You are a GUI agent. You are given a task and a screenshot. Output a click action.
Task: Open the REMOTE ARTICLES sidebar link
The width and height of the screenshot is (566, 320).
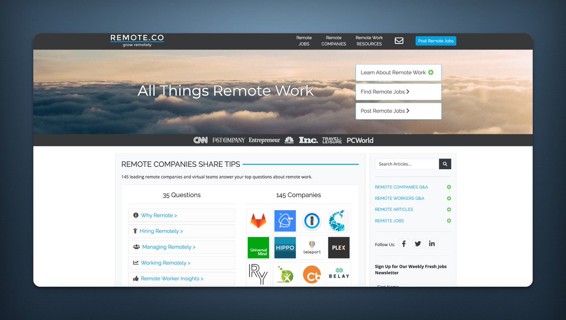[394, 210]
